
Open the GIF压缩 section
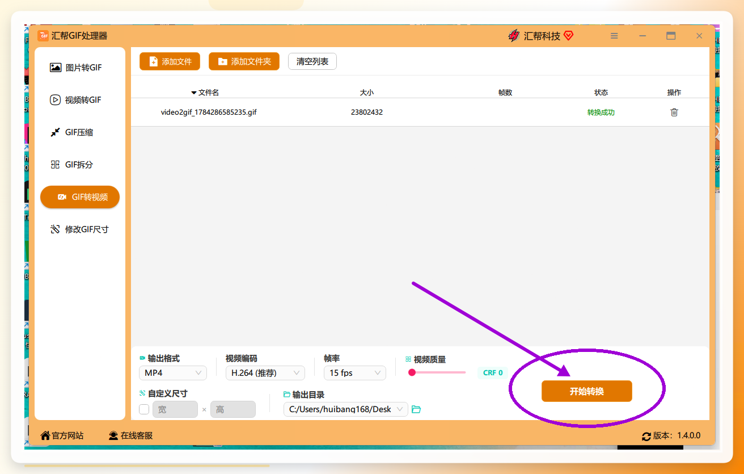[71, 132]
